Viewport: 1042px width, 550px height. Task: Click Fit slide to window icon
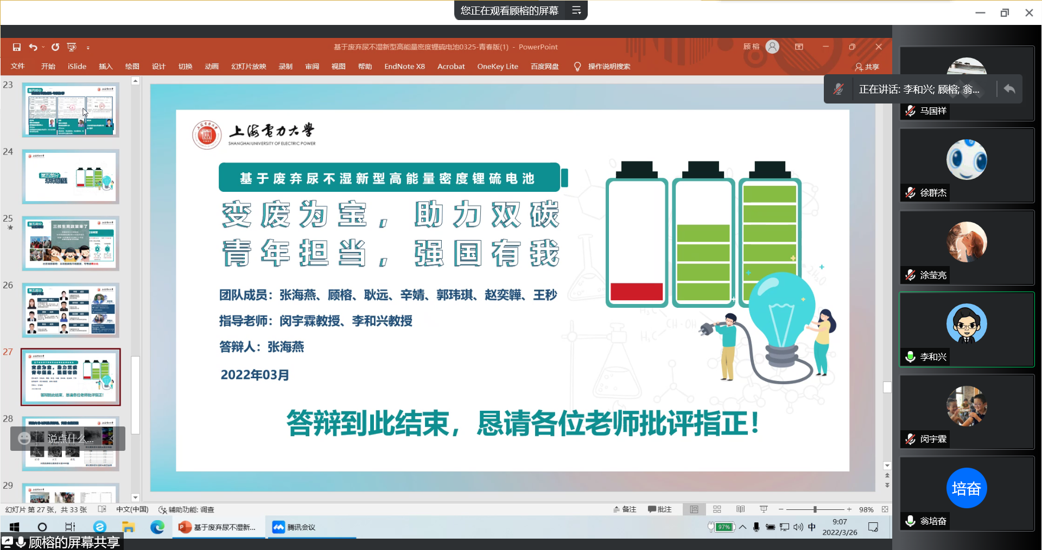[885, 509]
